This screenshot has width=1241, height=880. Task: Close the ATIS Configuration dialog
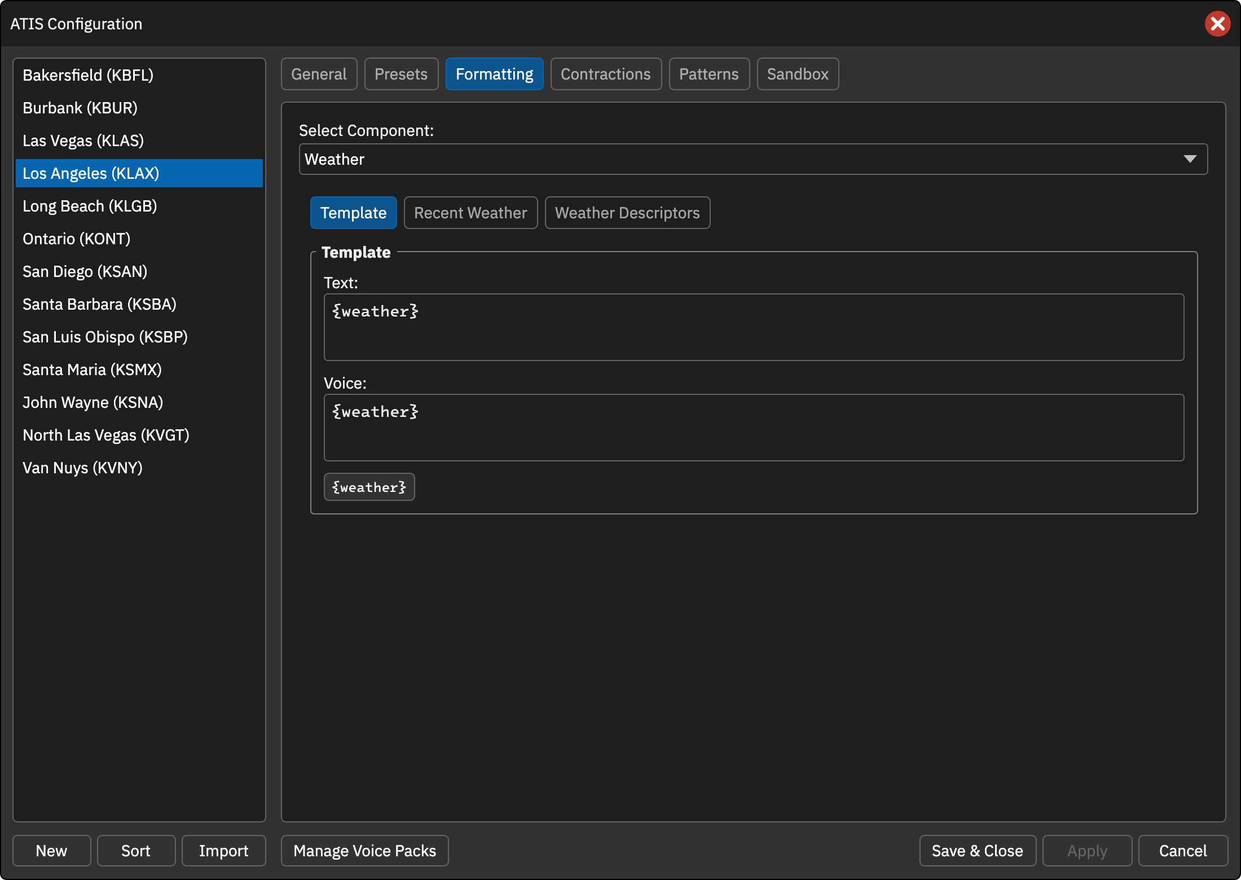[x=1217, y=24]
